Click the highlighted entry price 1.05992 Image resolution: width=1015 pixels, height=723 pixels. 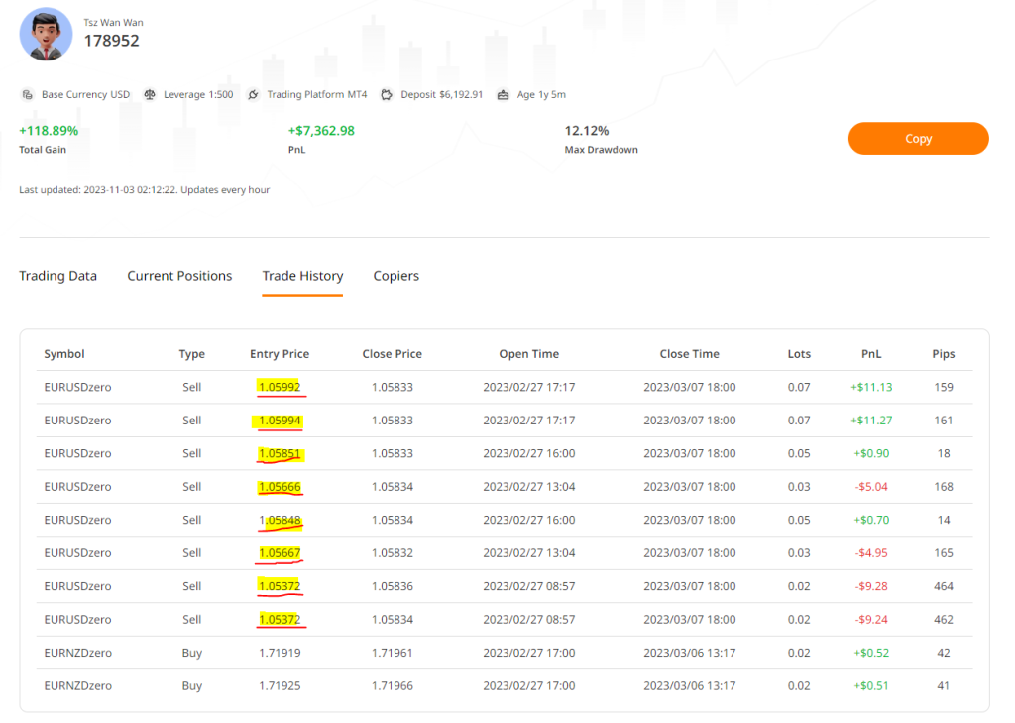tap(279, 387)
